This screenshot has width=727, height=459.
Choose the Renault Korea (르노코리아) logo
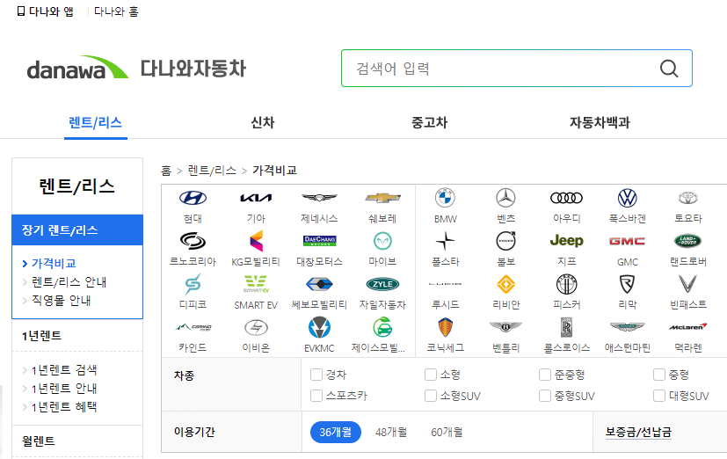coord(193,241)
